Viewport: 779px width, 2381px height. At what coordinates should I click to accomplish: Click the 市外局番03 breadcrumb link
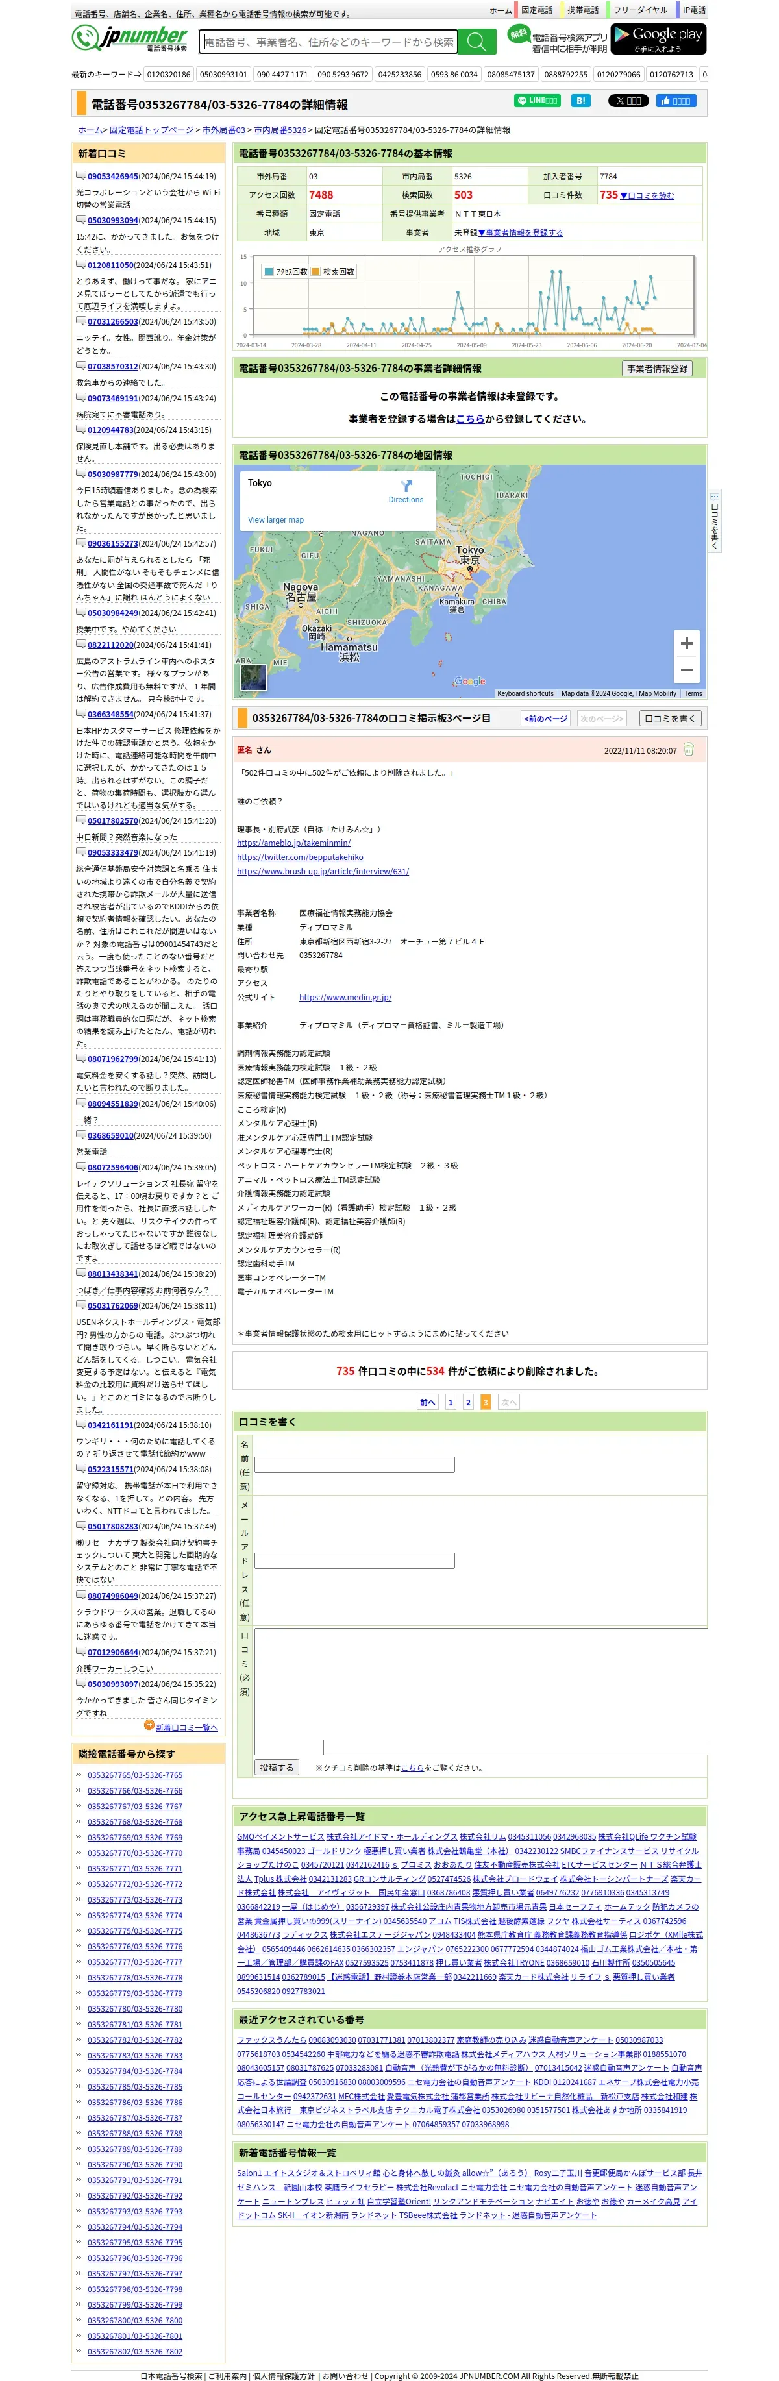223,130
